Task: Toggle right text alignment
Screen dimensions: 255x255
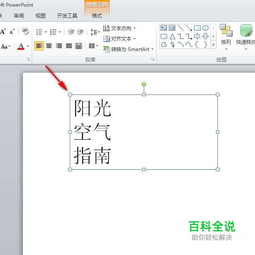Action: [x=59, y=46]
